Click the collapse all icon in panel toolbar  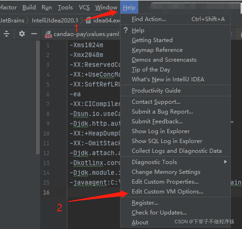pyautogui.click(x=7, y=34)
